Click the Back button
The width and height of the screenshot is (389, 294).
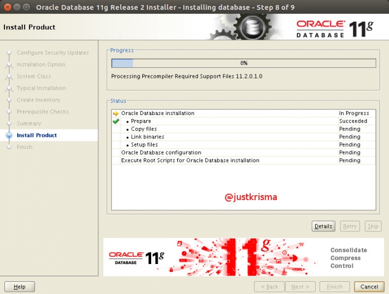click(x=269, y=287)
